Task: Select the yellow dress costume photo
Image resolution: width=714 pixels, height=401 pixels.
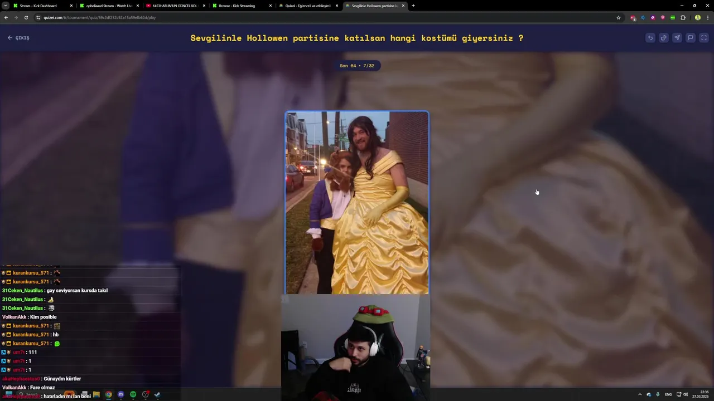Action: [357, 203]
